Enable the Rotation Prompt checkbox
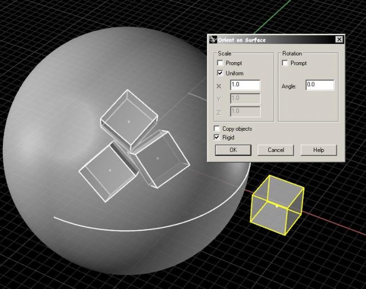This screenshot has height=289, width=366. pos(285,63)
